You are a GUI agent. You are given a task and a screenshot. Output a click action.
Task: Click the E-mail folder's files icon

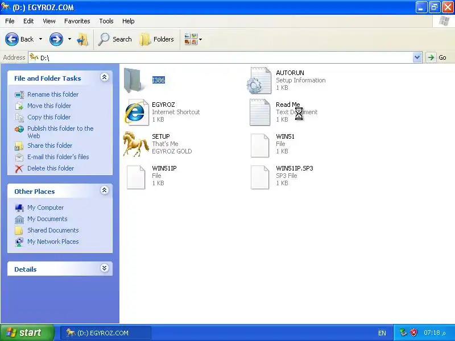click(19, 157)
